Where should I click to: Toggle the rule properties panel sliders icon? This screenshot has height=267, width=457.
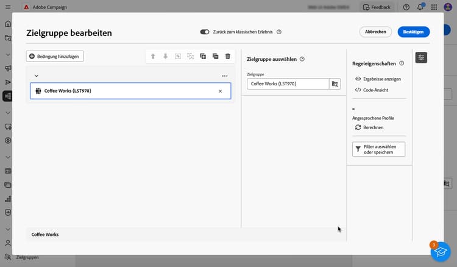(421, 57)
